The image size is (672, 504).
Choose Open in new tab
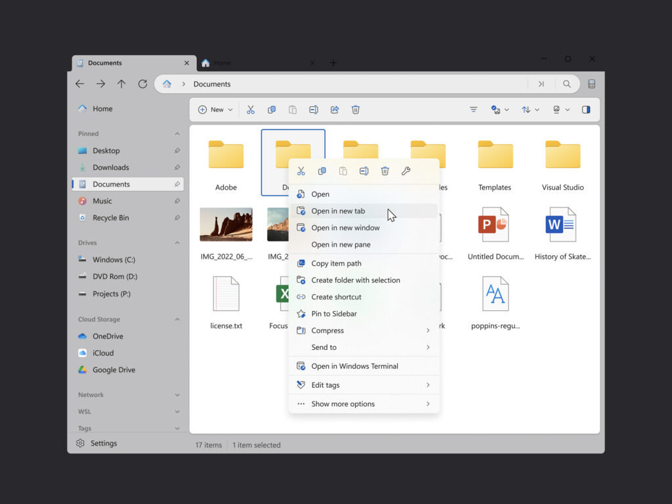tap(338, 211)
